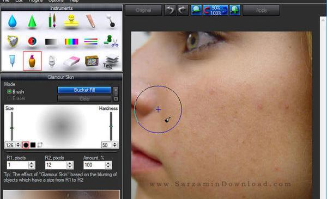The width and height of the screenshot is (327, 199).
Task: Select the crystal shield instrument
Action: (x=13, y=41)
